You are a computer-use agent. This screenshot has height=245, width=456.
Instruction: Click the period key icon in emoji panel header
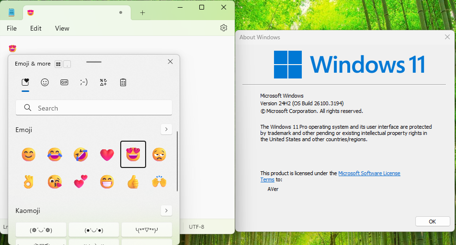[x=67, y=64]
